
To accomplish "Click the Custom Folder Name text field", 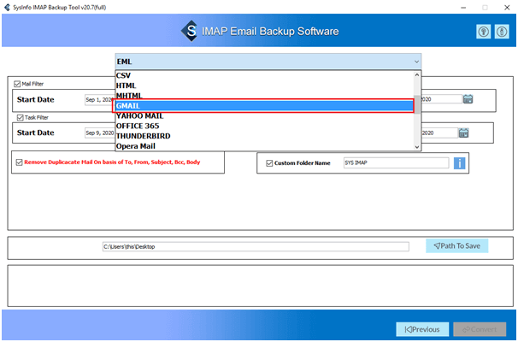I will pyautogui.click(x=394, y=162).
